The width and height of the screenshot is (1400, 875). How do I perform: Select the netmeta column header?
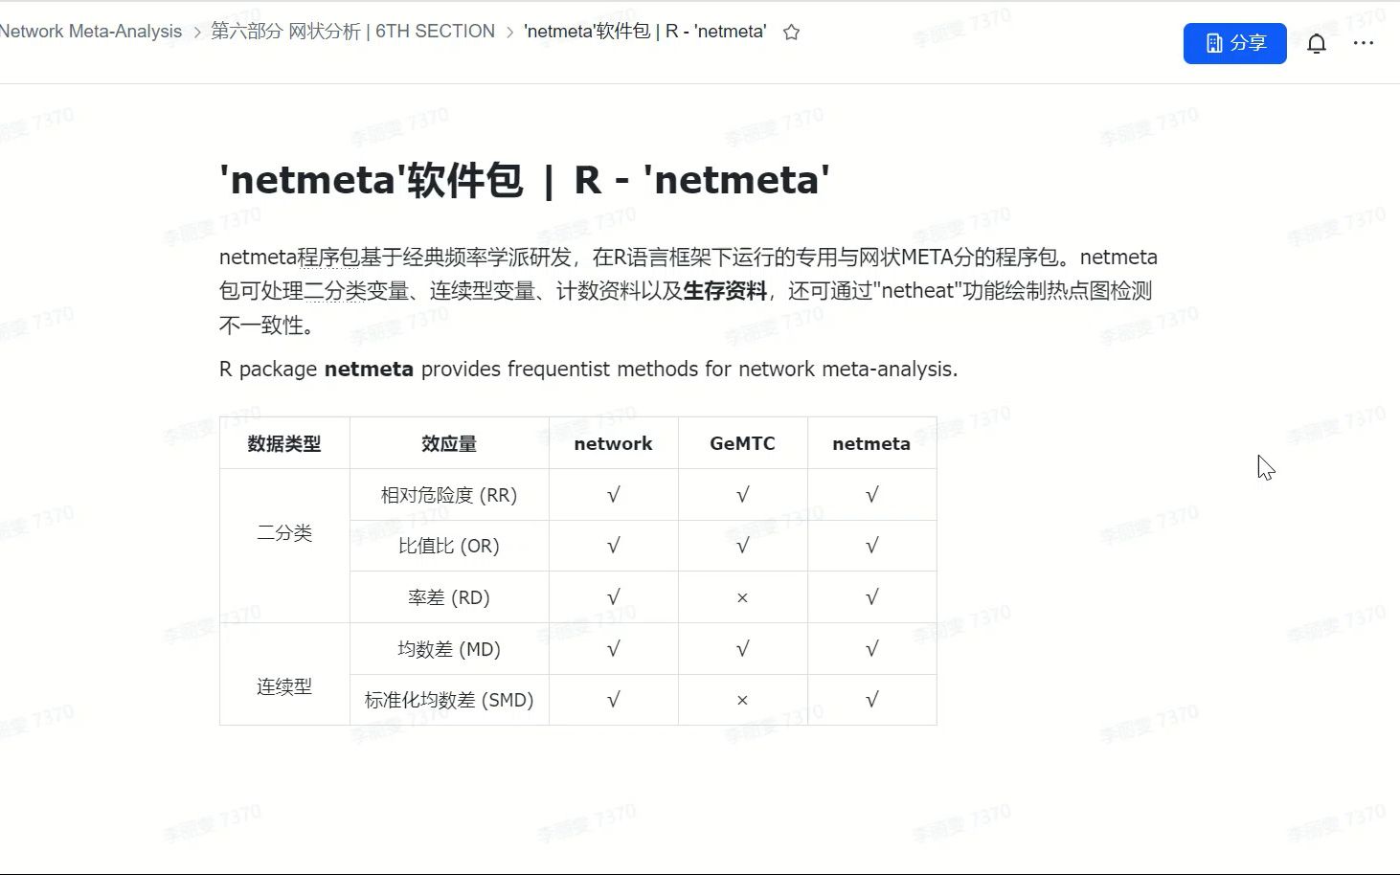coord(871,443)
